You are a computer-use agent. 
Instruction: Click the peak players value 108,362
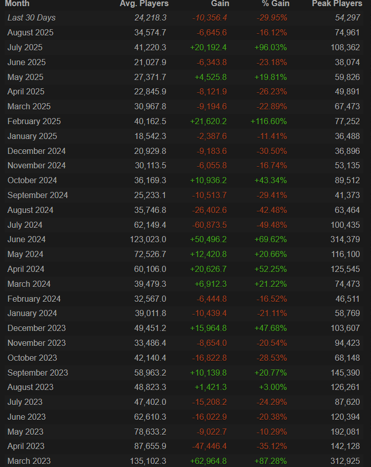tap(345, 47)
